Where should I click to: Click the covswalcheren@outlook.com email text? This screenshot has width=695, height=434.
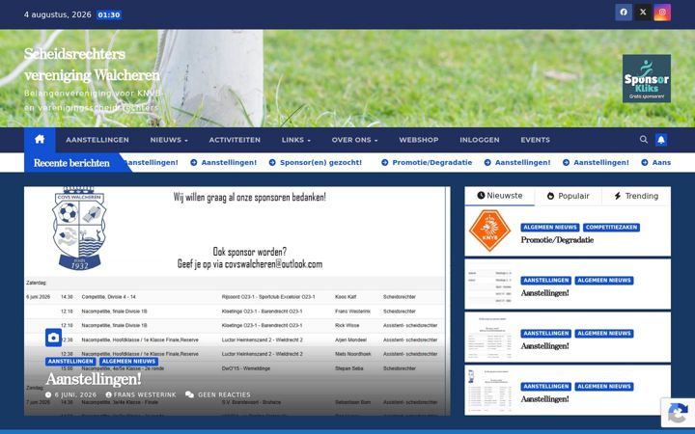pos(273,264)
